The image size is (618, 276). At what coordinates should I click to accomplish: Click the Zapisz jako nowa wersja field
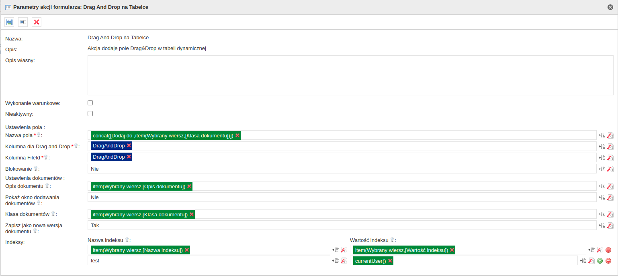coord(342,226)
